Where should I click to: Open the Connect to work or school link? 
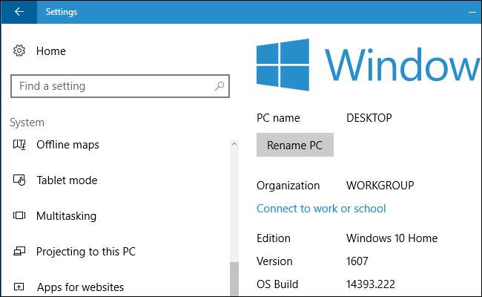pos(321,209)
